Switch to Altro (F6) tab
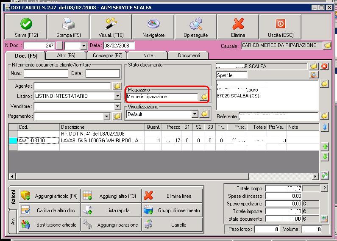The height and width of the screenshot is (241, 337). pyautogui.click(x=66, y=55)
